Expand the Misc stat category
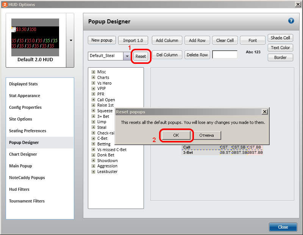This screenshot has height=235, width=303. (93, 72)
